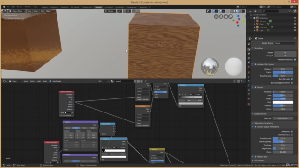The image size is (299, 168).
Task: Hide the Camera object in outliner
Action: tap(295, 21)
